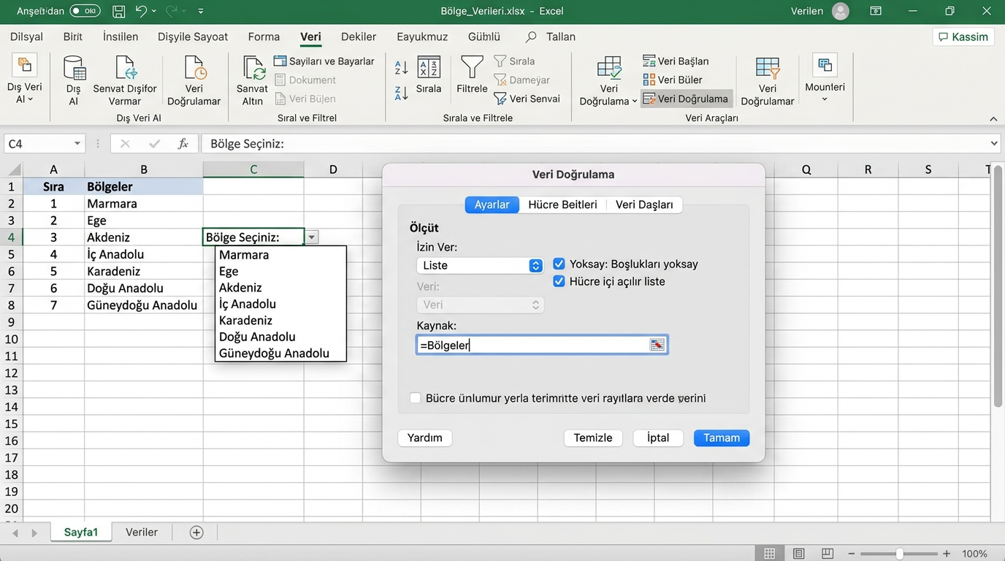Click the Sort A to Z icon

401,68
